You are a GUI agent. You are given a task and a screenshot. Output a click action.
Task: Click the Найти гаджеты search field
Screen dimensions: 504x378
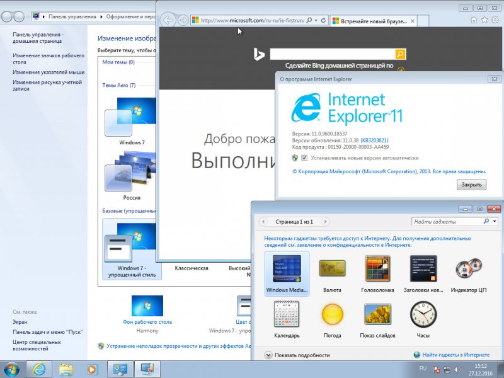point(449,221)
